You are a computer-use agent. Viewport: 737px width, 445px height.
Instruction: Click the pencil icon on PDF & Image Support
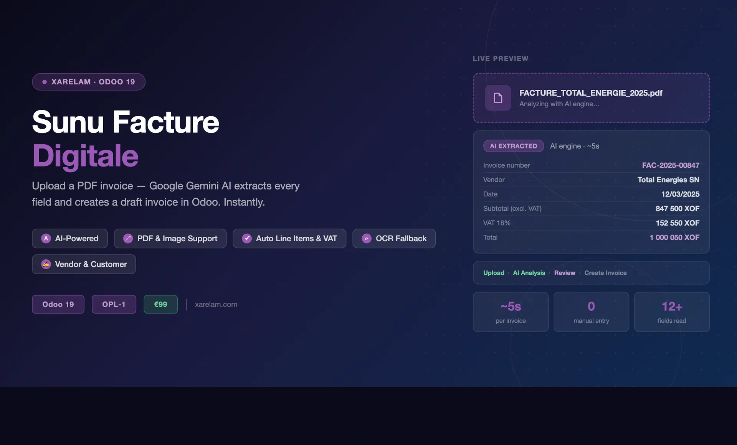(128, 238)
